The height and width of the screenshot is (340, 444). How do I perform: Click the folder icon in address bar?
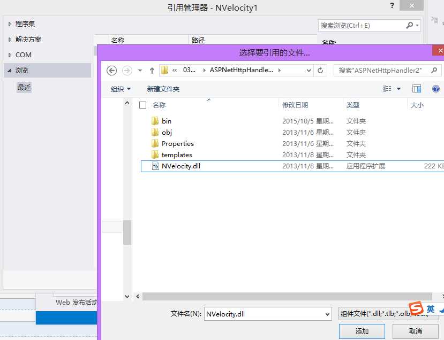pos(164,70)
